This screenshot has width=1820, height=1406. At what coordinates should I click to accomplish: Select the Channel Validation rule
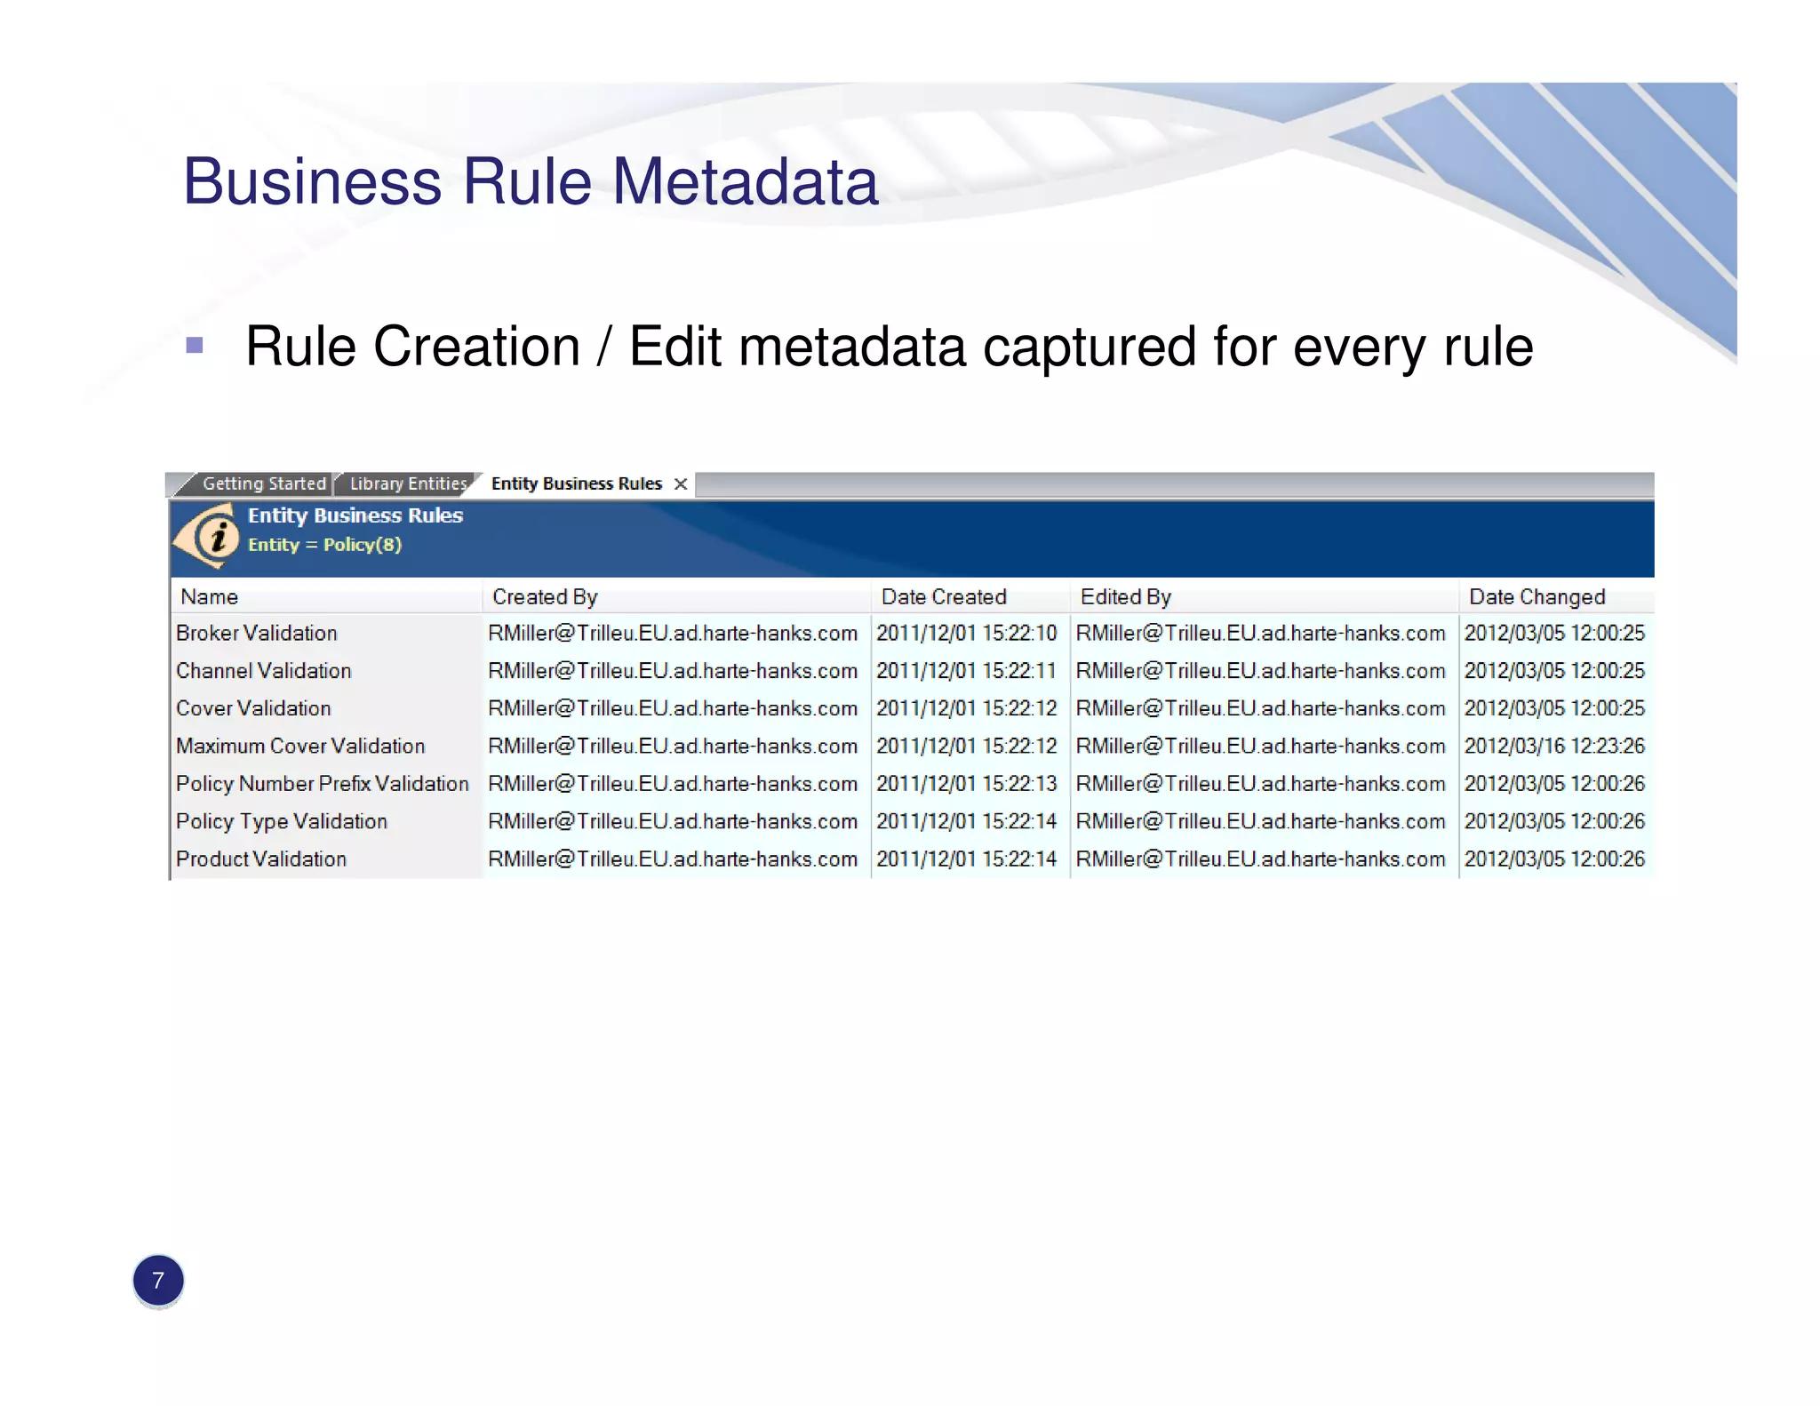(264, 670)
